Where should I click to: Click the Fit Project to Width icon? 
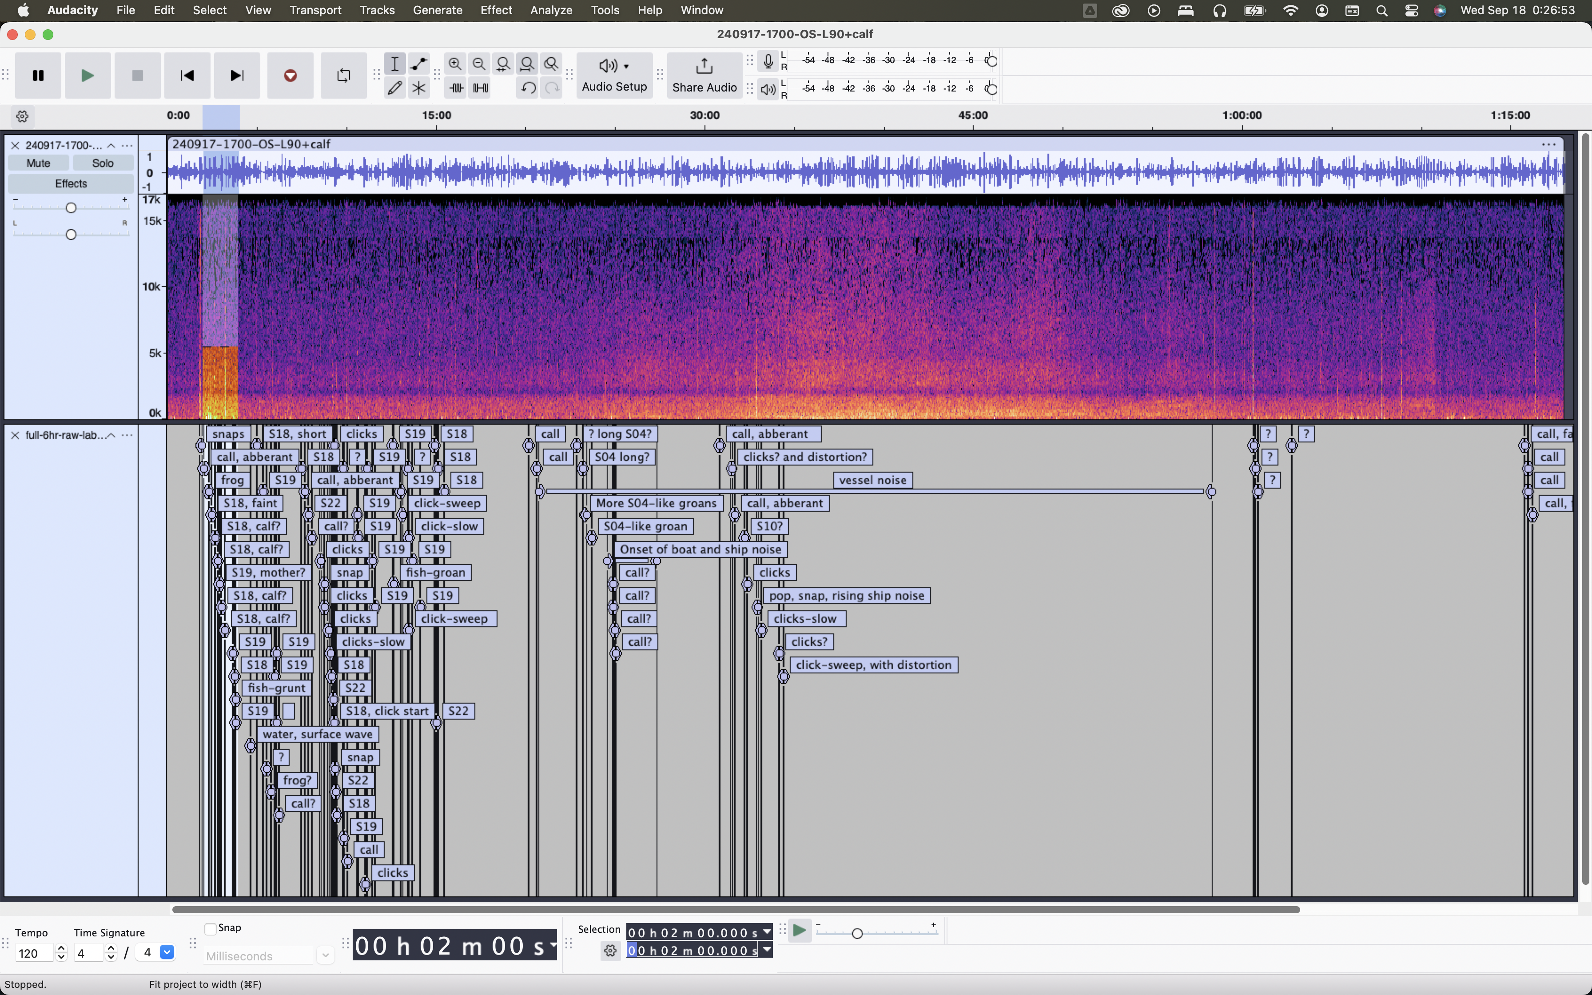click(x=527, y=64)
